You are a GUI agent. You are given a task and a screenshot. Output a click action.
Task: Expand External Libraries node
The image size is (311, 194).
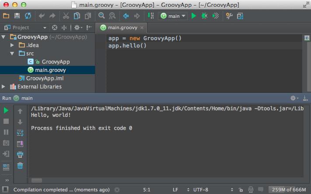click(3, 87)
